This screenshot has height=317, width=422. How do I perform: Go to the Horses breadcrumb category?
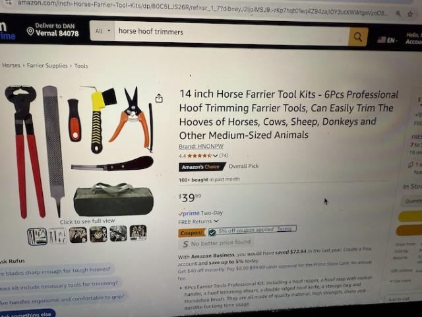point(11,65)
